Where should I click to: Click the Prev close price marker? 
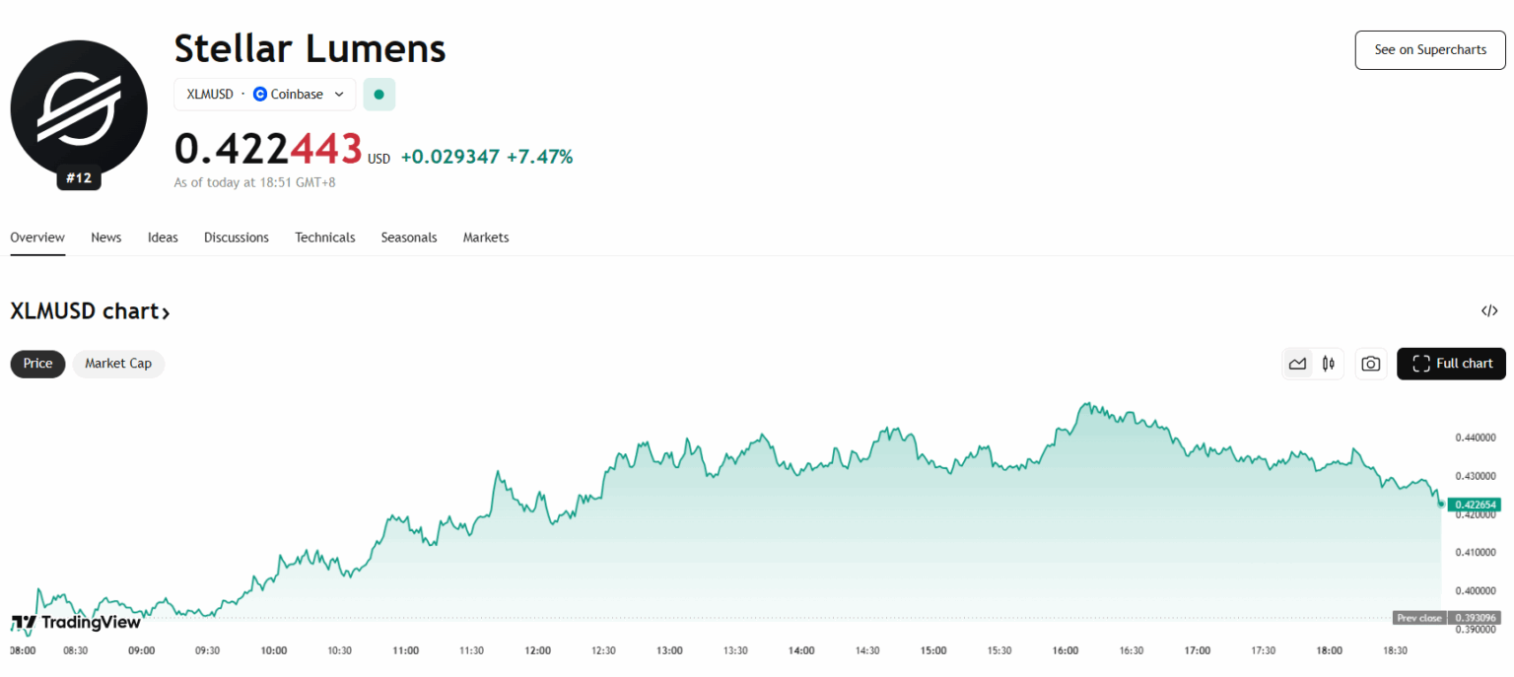click(1445, 618)
